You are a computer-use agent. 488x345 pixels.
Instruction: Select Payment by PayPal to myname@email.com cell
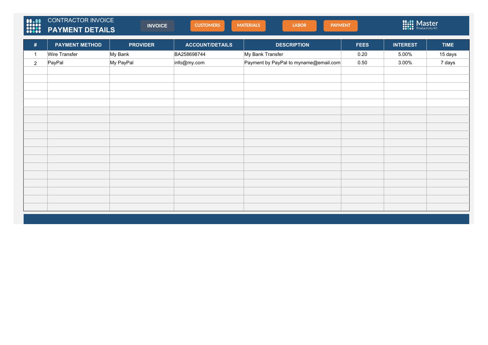pos(292,63)
